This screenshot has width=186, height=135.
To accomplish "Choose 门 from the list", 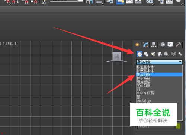I will tap(159, 89).
